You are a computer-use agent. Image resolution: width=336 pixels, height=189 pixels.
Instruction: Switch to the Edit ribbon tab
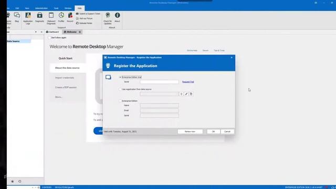coord(17,8)
